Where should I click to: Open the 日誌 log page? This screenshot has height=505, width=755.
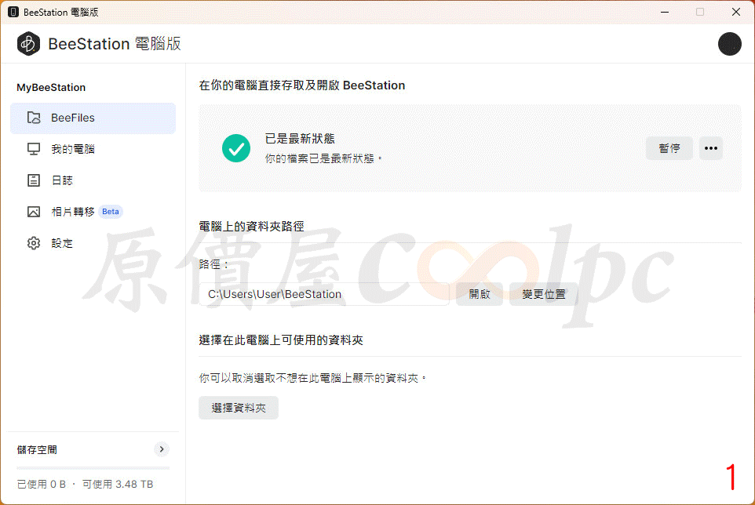click(x=93, y=180)
